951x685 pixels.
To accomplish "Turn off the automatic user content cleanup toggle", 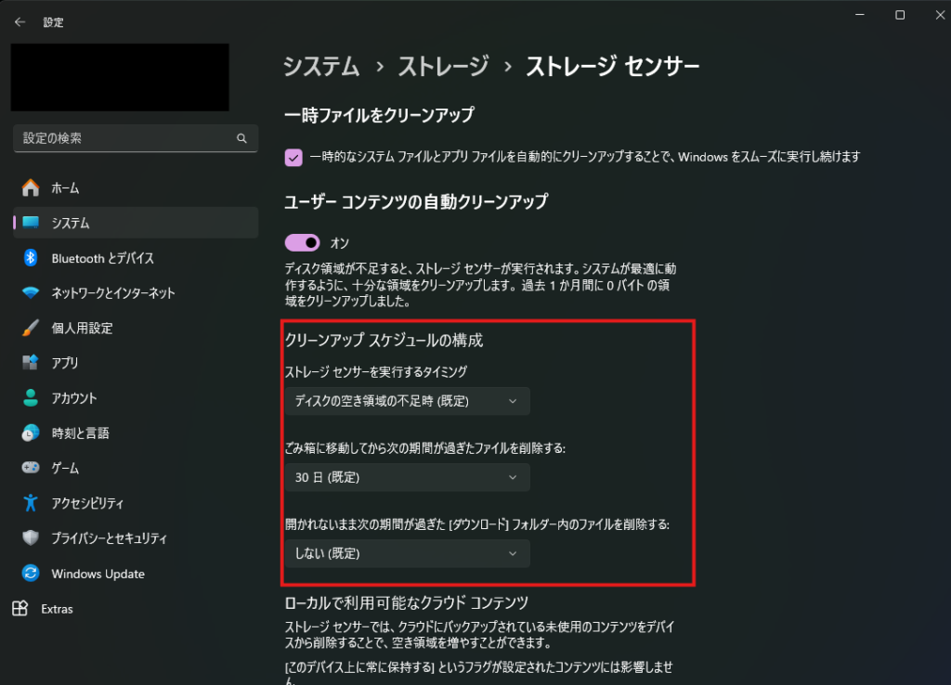I will pos(303,242).
